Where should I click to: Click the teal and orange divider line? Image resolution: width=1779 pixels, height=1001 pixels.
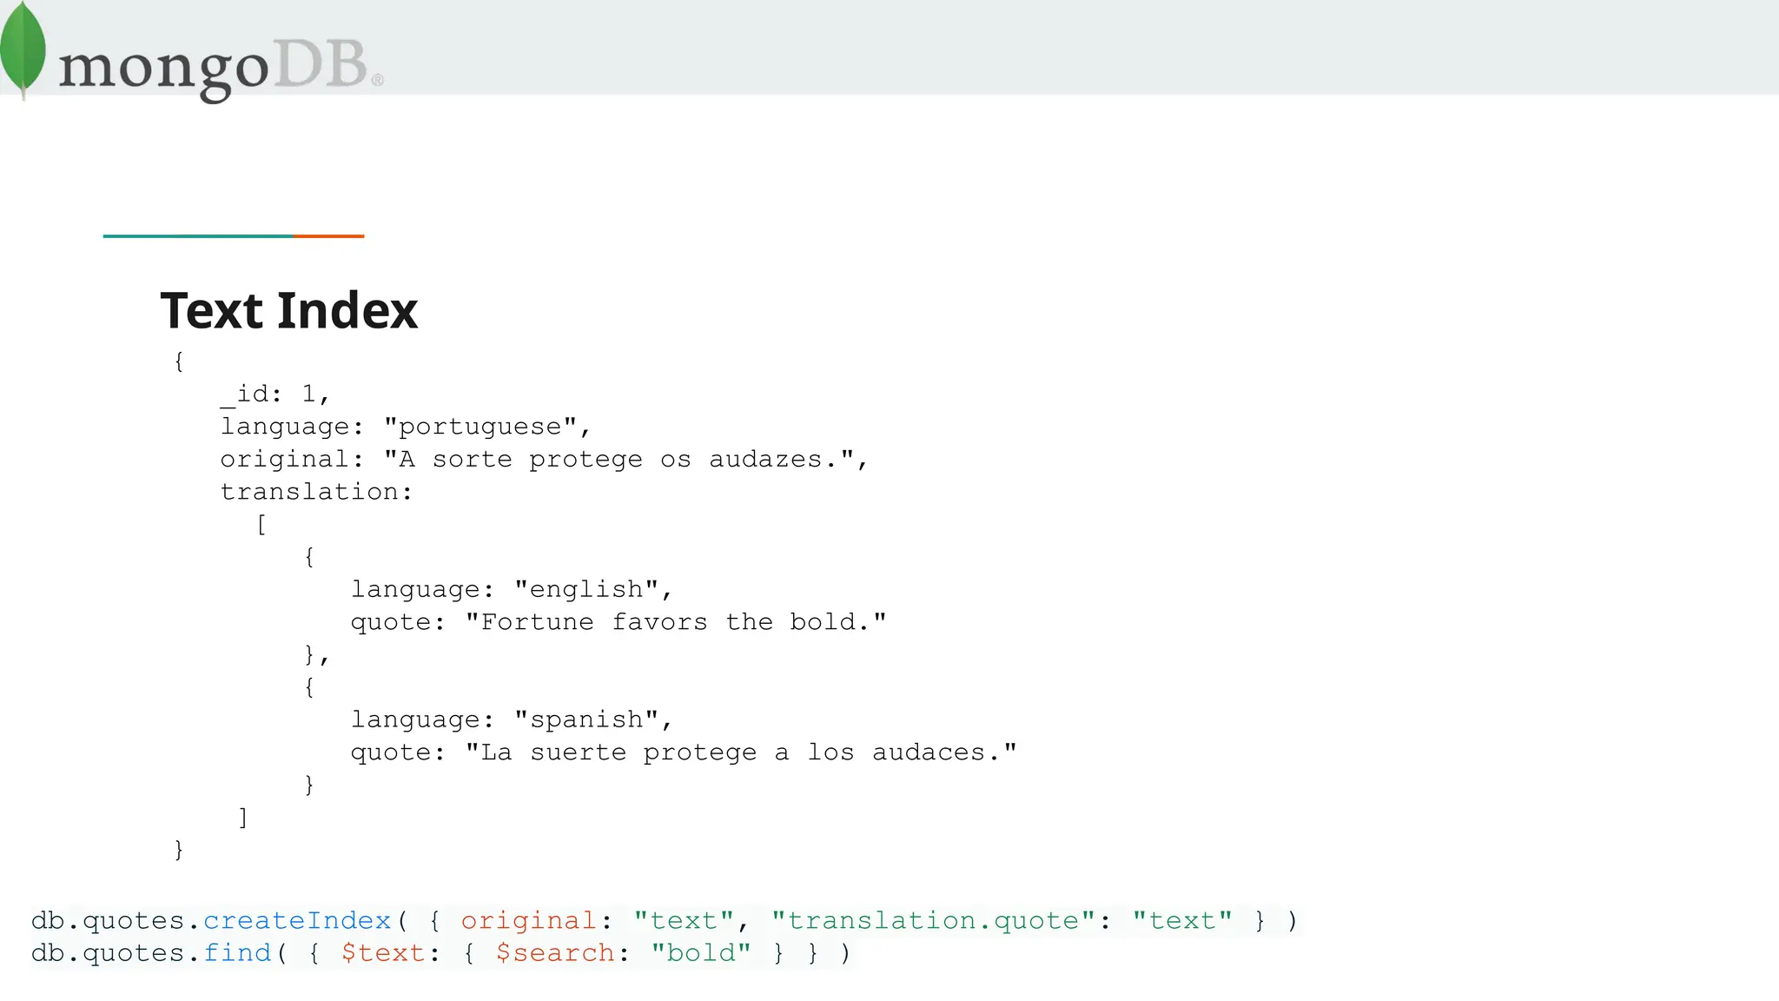(x=234, y=235)
